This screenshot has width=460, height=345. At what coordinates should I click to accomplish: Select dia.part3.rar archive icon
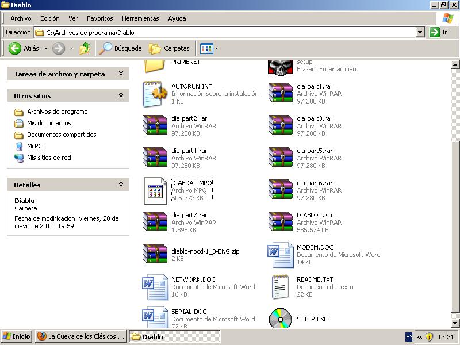[281, 125]
